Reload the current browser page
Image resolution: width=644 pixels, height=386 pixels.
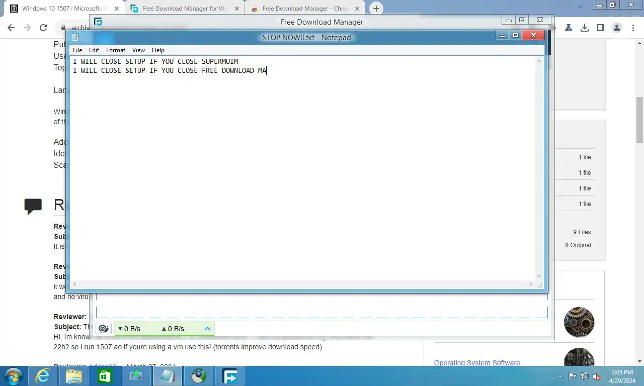click(43, 28)
